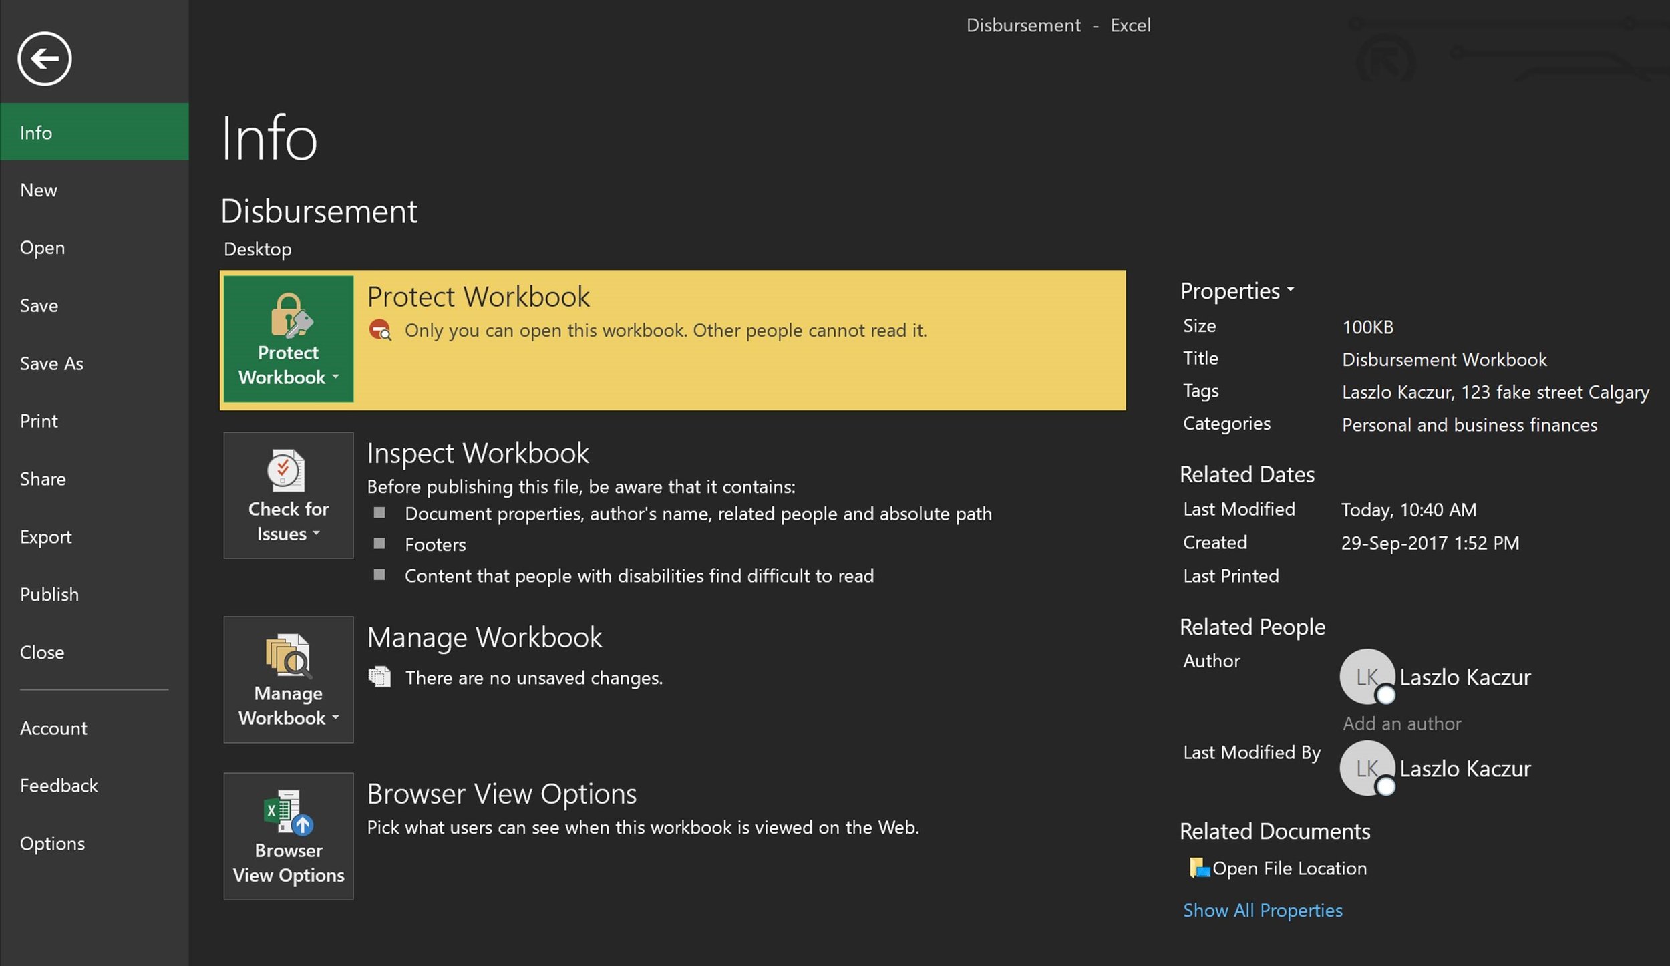
Task: Choose Save As in the sidebar
Action: [94, 363]
